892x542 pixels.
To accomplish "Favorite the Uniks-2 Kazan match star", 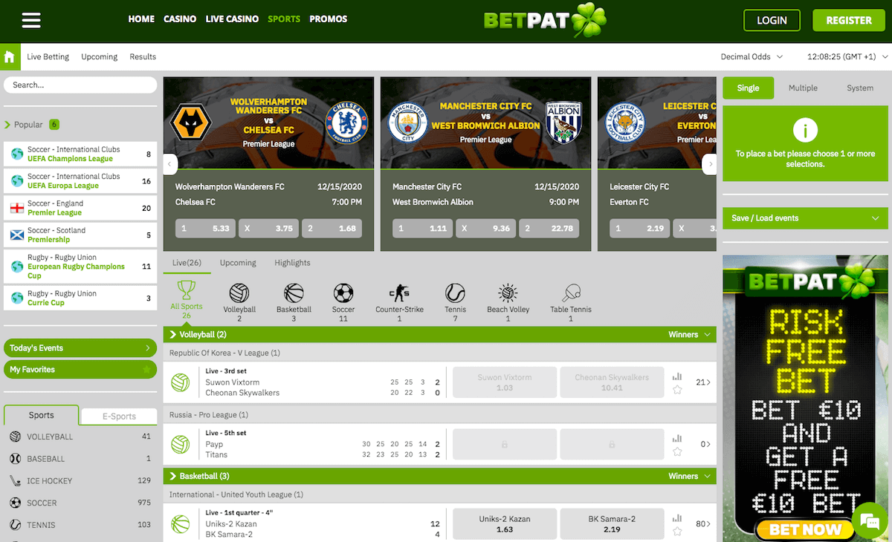I will coord(677,532).
